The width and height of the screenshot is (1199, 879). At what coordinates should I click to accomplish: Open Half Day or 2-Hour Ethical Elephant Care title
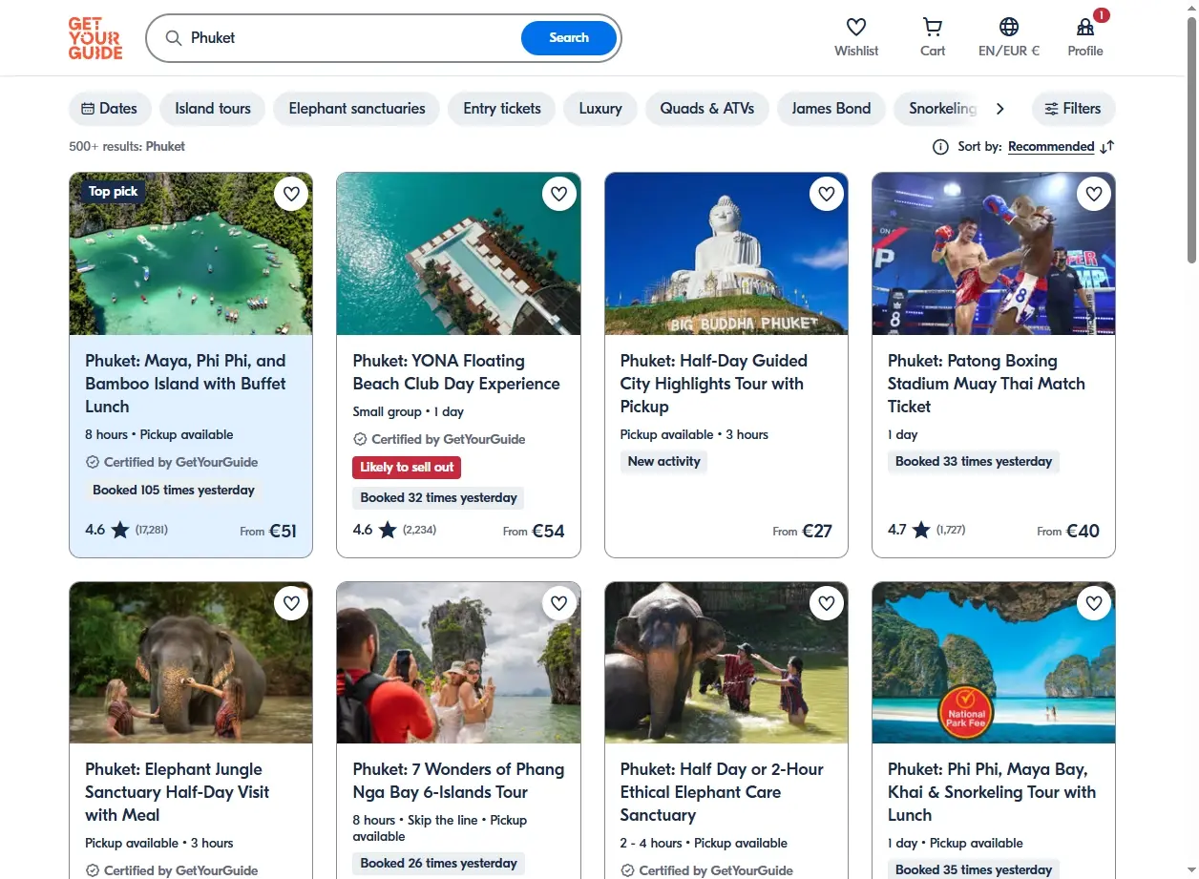point(722,792)
